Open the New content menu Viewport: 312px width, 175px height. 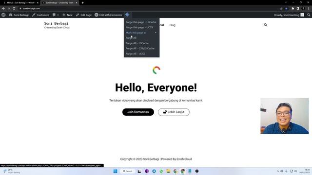[67, 15]
